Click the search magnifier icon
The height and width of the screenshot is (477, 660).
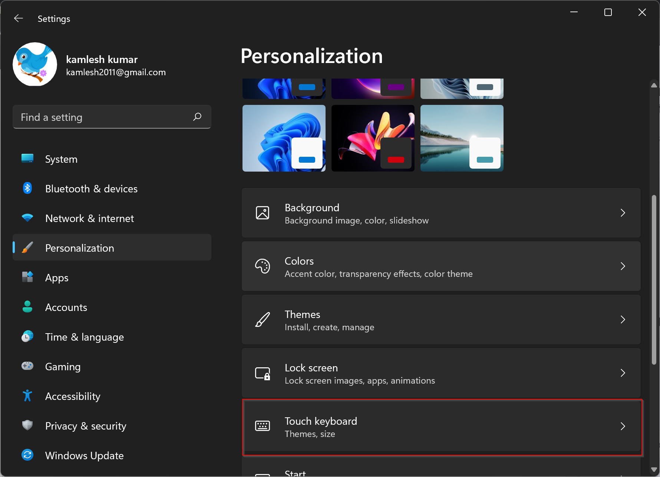tap(197, 117)
